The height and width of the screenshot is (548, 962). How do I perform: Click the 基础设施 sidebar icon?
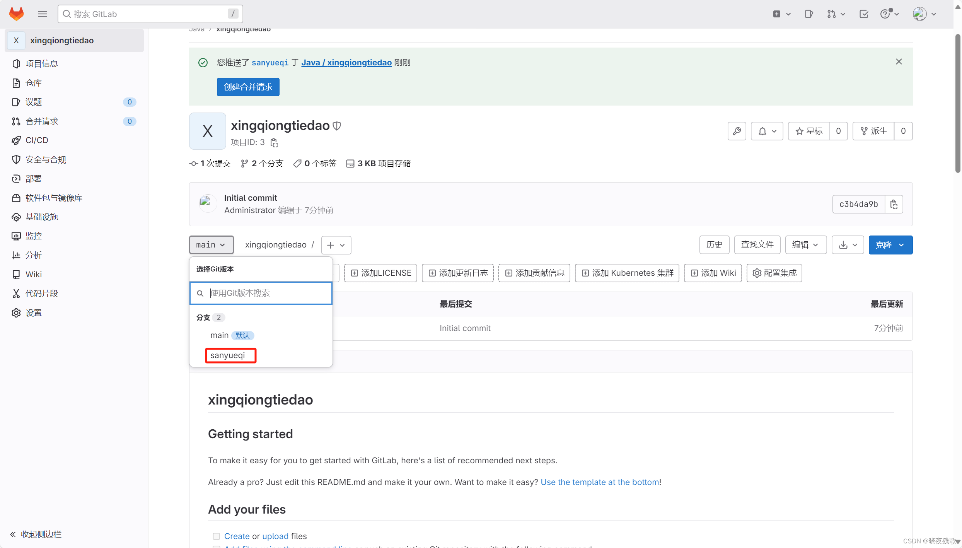pyautogui.click(x=16, y=217)
